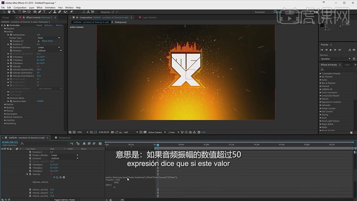Switch to the Project panel tab
The width and height of the screenshot is (357, 201).
(6, 18)
